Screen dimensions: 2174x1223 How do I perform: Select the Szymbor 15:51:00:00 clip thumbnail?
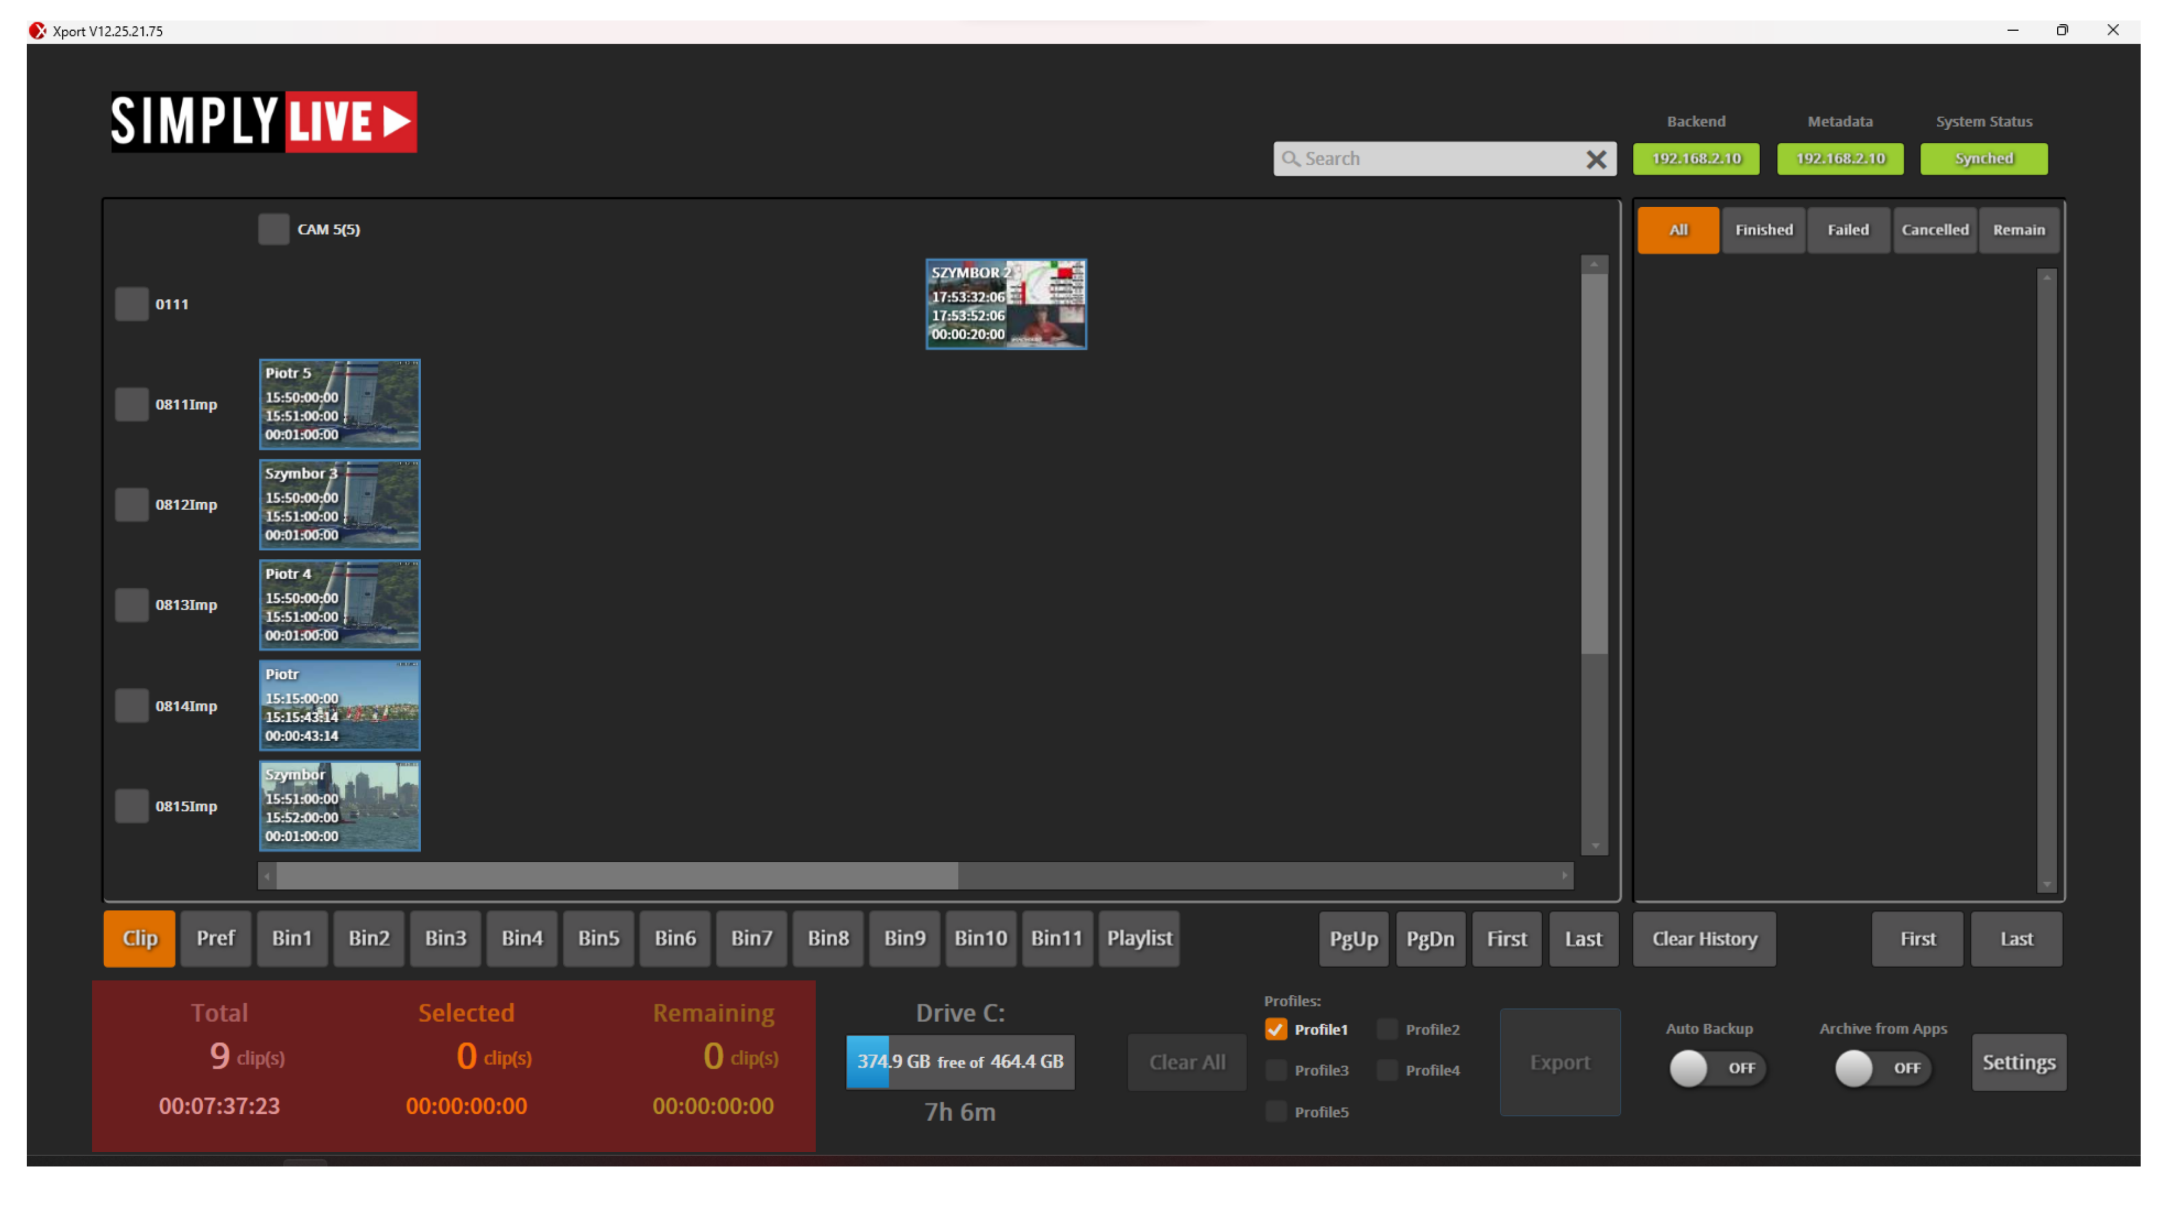[x=339, y=806]
